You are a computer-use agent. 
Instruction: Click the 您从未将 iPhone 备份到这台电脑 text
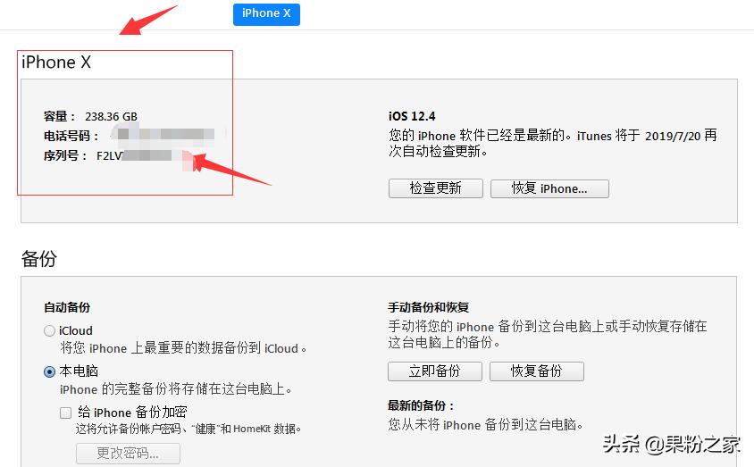pos(486,425)
